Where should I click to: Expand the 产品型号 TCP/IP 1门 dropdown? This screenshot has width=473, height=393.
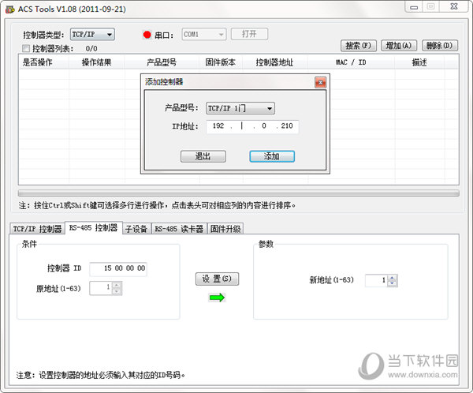tap(240, 108)
